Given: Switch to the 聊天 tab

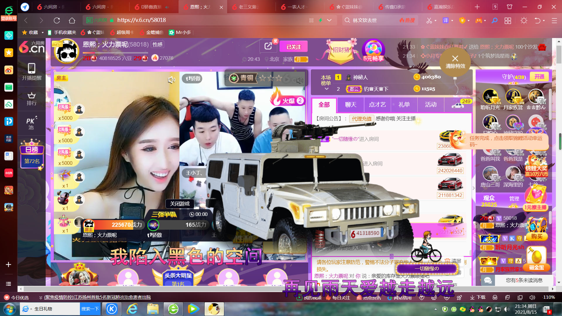Looking at the screenshot, I should point(351,105).
